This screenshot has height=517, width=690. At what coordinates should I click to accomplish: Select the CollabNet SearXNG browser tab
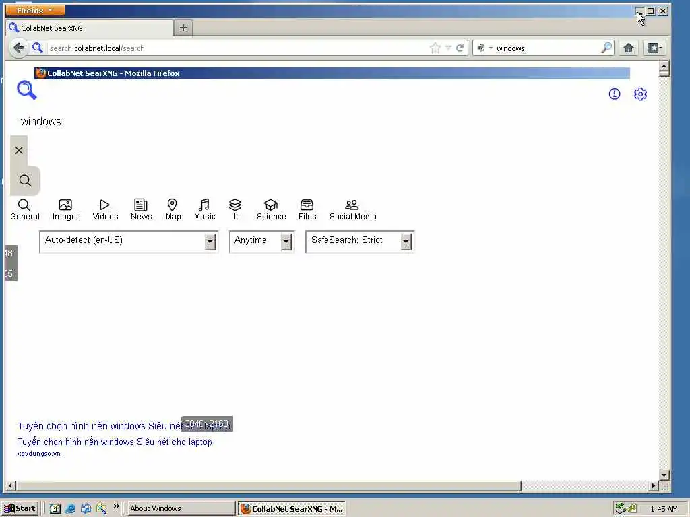90,28
